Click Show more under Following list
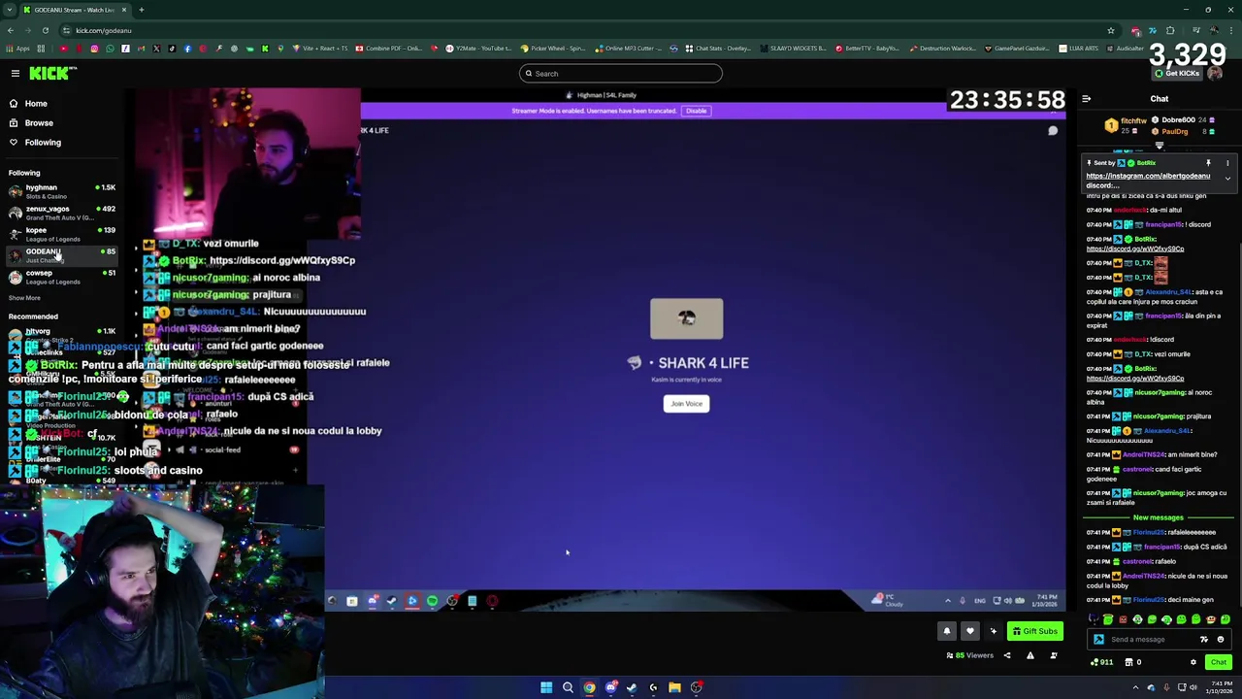 (x=24, y=298)
